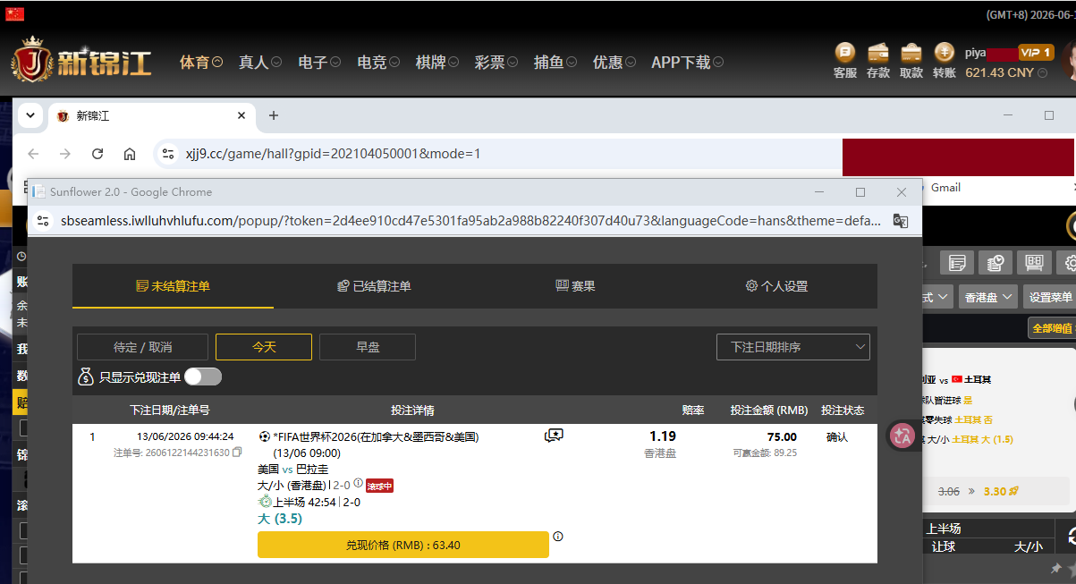
Task: Open the settings gear on sportsbook
Action: 1068,263
